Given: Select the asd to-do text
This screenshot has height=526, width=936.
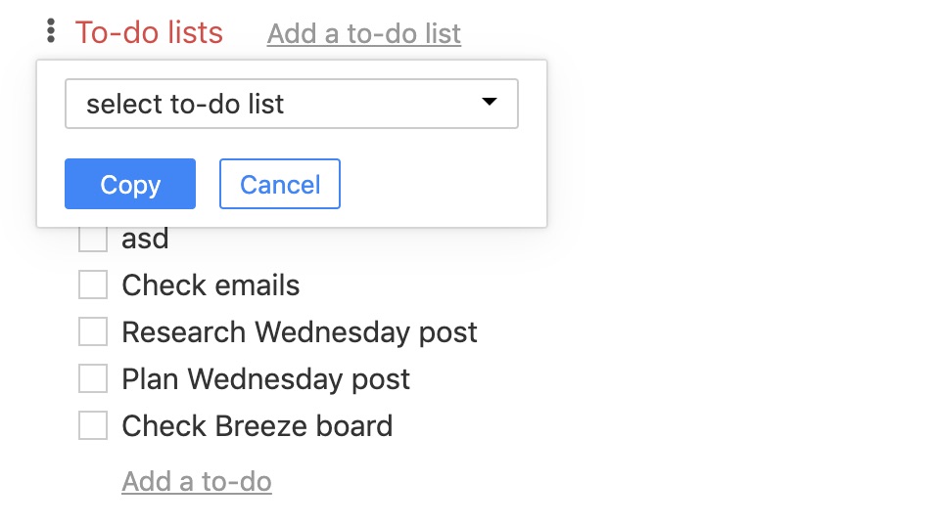Looking at the screenshot, I should (x=145, y=239).
